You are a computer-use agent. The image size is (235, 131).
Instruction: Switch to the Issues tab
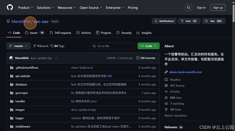coord(34,33)
